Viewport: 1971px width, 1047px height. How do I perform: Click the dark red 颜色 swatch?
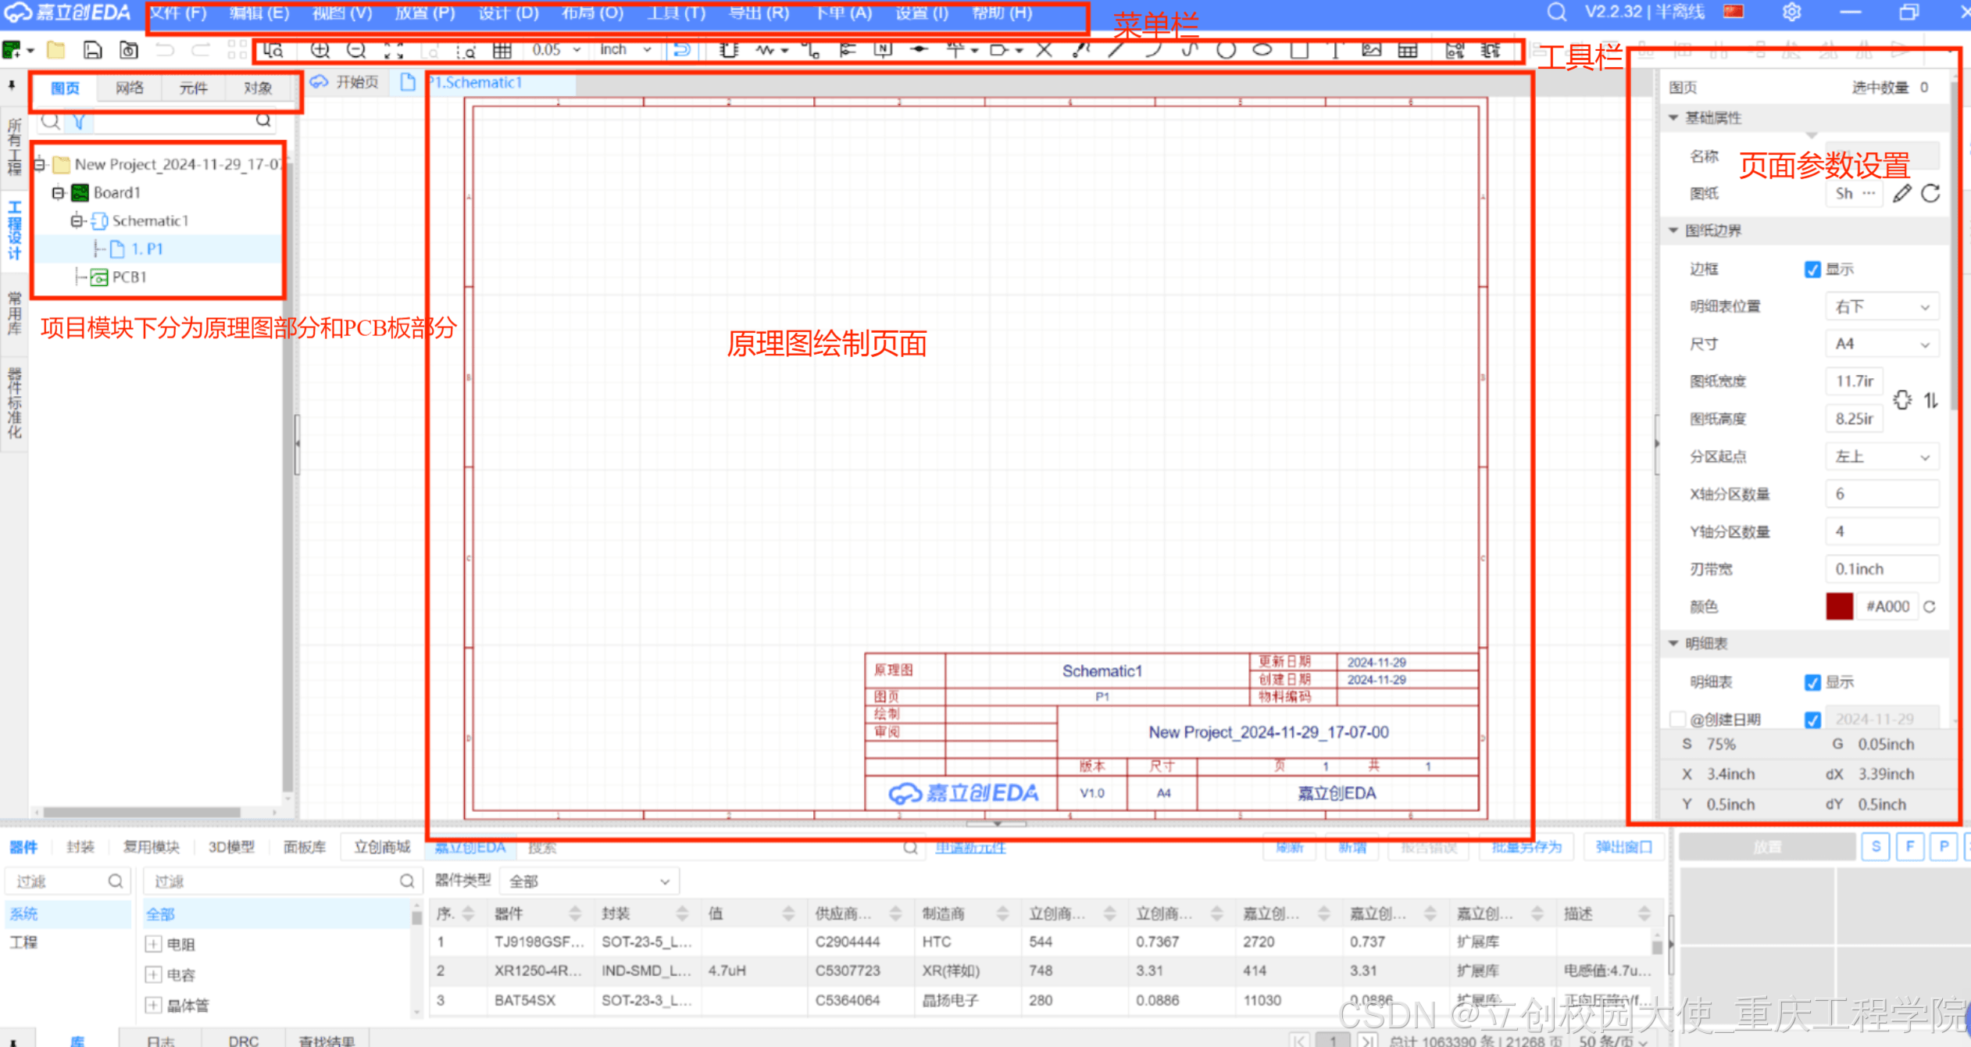pos(1839,606)
